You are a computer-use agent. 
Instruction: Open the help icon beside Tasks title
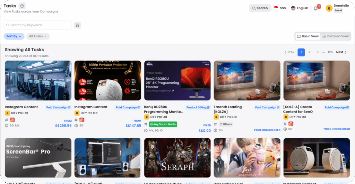(x=22, y=6)
